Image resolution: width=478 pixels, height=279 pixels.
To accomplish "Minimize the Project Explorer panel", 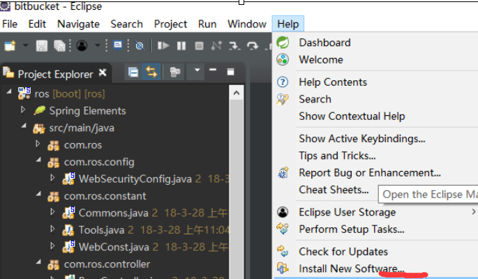I will (x=213, y=70).
